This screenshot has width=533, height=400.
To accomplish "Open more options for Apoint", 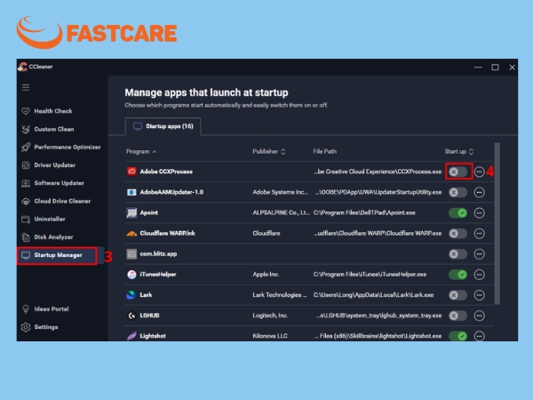I will click(x=480, y=213).
